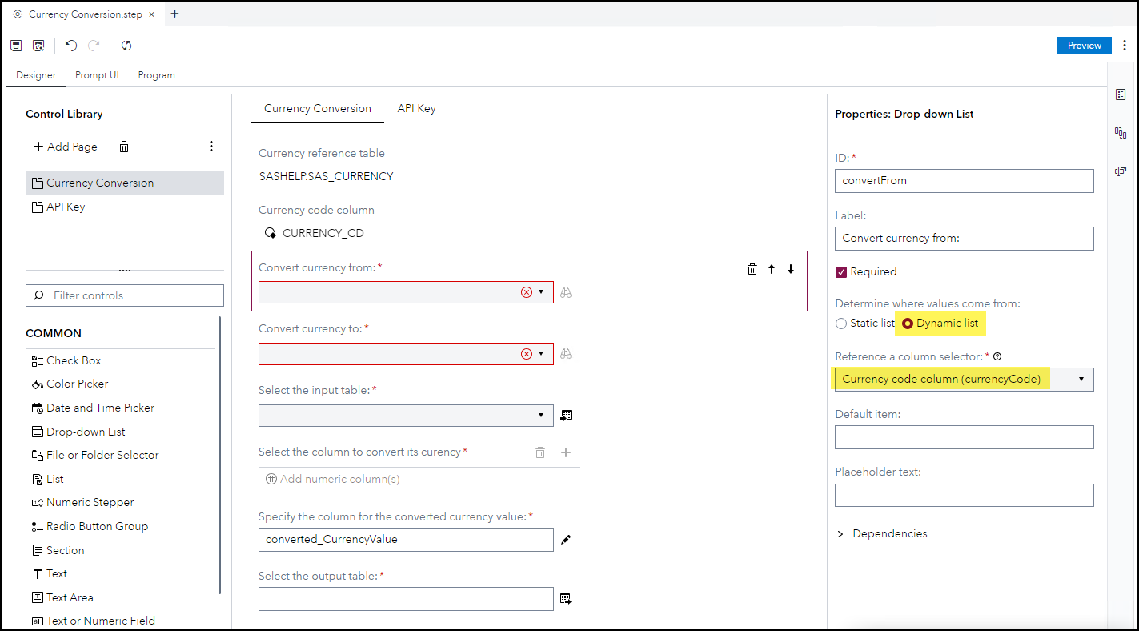This screenshot has height=631, width=1139.
Task: Click the Preview button
Action: tap(1084, 46)
